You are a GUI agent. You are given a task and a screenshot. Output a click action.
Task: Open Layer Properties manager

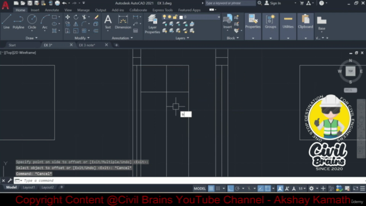click(x=152, y=24)
